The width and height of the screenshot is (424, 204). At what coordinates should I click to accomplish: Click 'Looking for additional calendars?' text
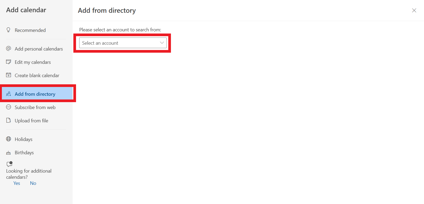tap(29, 174)
